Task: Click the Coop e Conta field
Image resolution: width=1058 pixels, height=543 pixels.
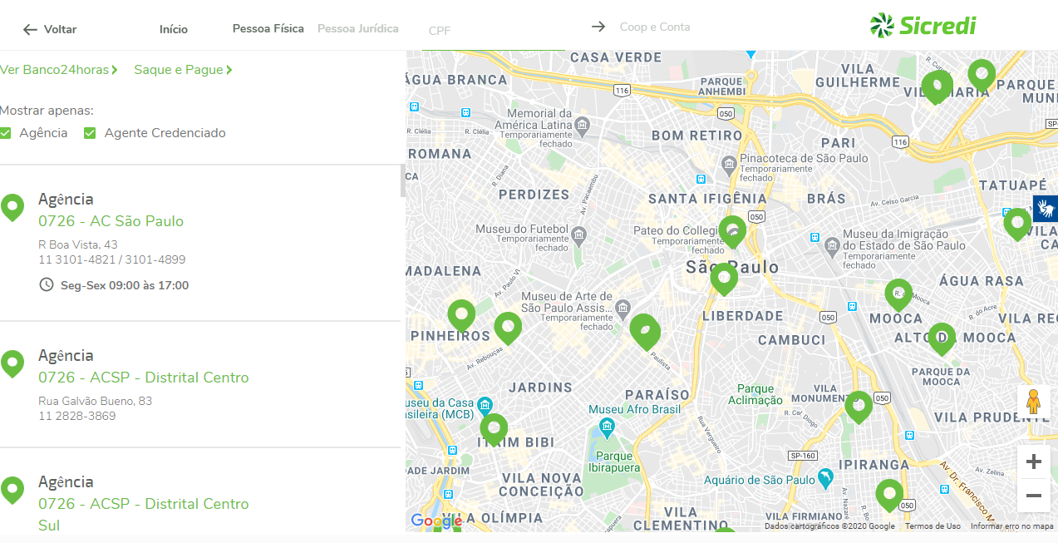Action: pos(655,27)
